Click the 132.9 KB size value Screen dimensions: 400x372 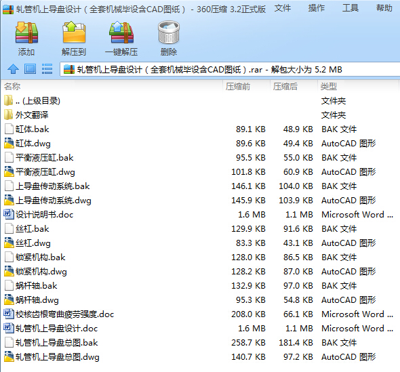click(248, 285)
